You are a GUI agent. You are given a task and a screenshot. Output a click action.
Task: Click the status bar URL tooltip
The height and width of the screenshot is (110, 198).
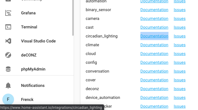[x=52, y=107]
